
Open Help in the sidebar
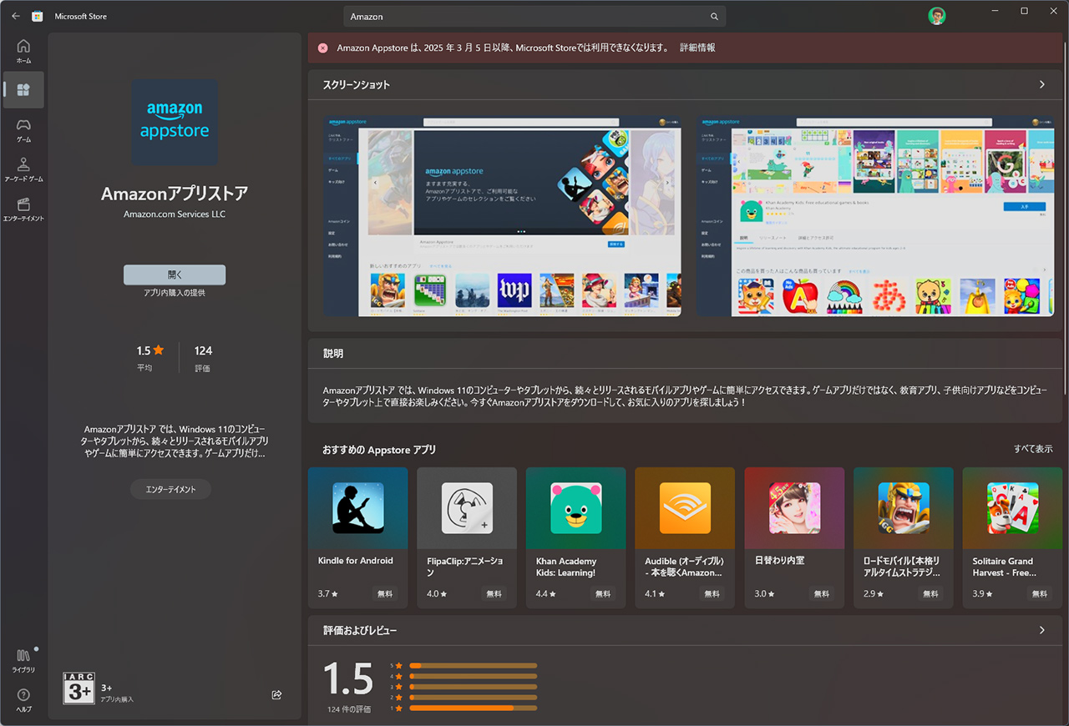tap(23, 700)
